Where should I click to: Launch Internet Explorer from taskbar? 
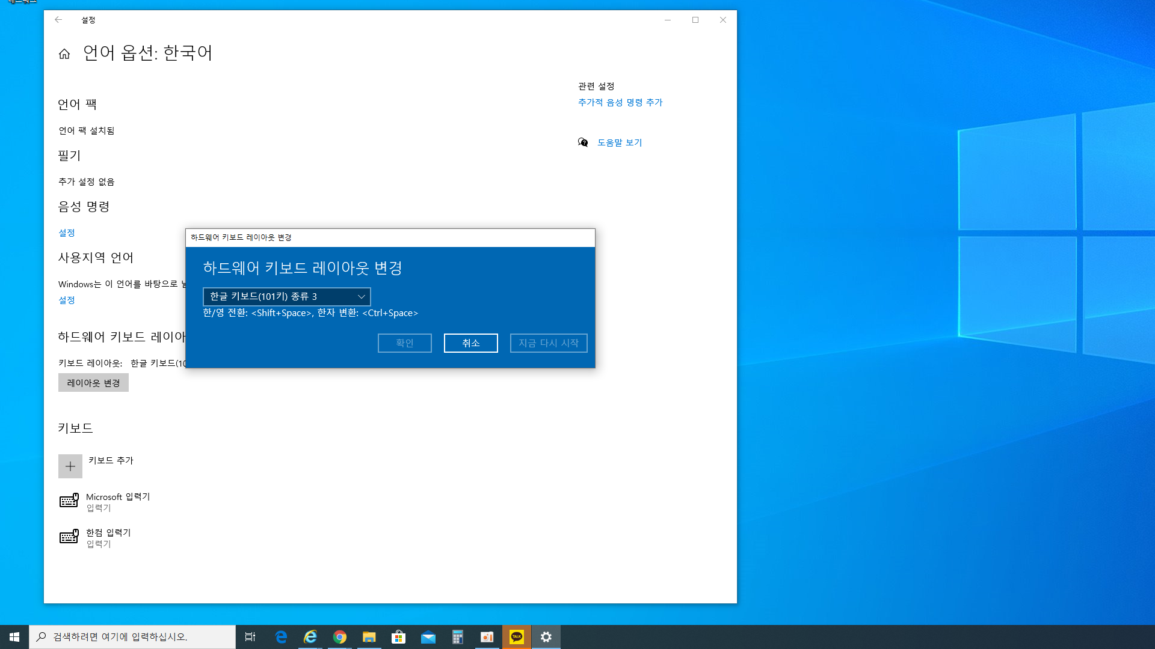[310, 637]
